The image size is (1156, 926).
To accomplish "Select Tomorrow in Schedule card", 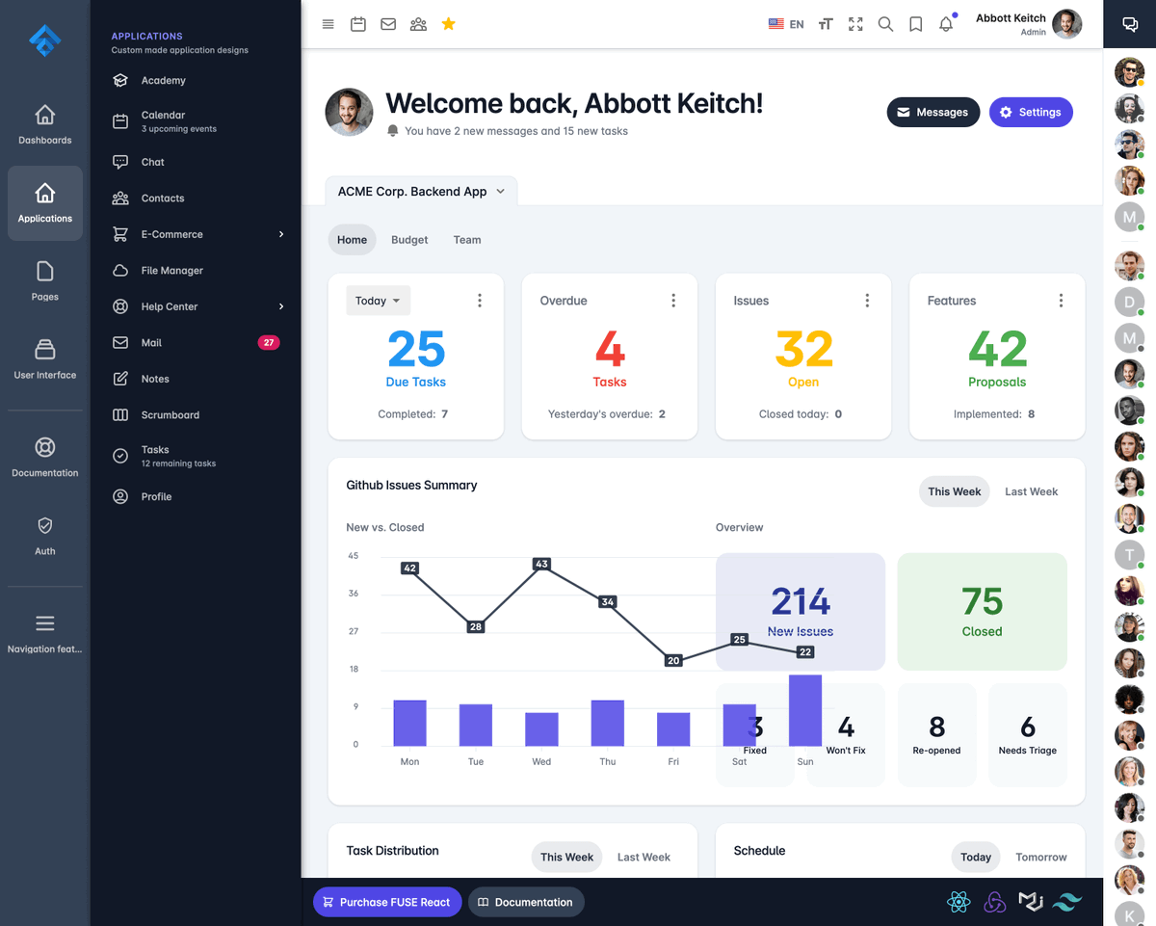I will coord(1040,857).
